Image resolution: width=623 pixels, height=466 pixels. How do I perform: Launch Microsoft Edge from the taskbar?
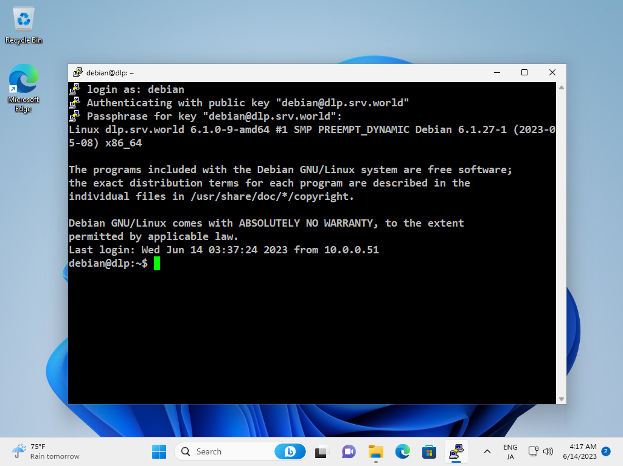[403, 451]
